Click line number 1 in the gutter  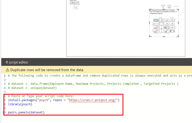pos(5,76)
